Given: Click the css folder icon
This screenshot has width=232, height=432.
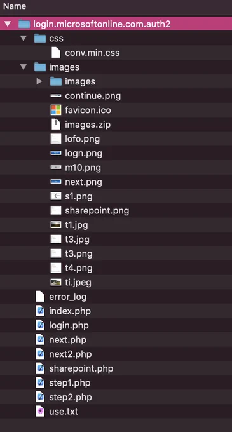Looking at the screenshot, I should click(x=40, y=38).
